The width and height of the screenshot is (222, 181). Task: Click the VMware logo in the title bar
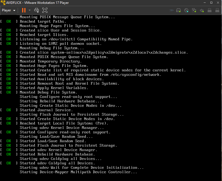tap(3, 3)
